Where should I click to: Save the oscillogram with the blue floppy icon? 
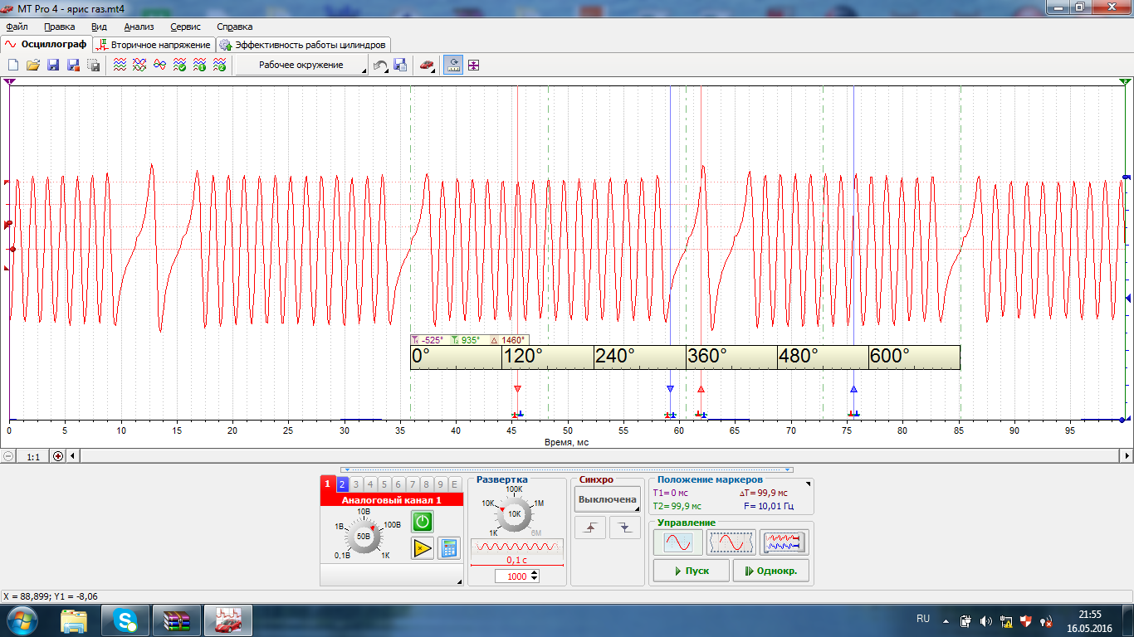pos(53,66)
